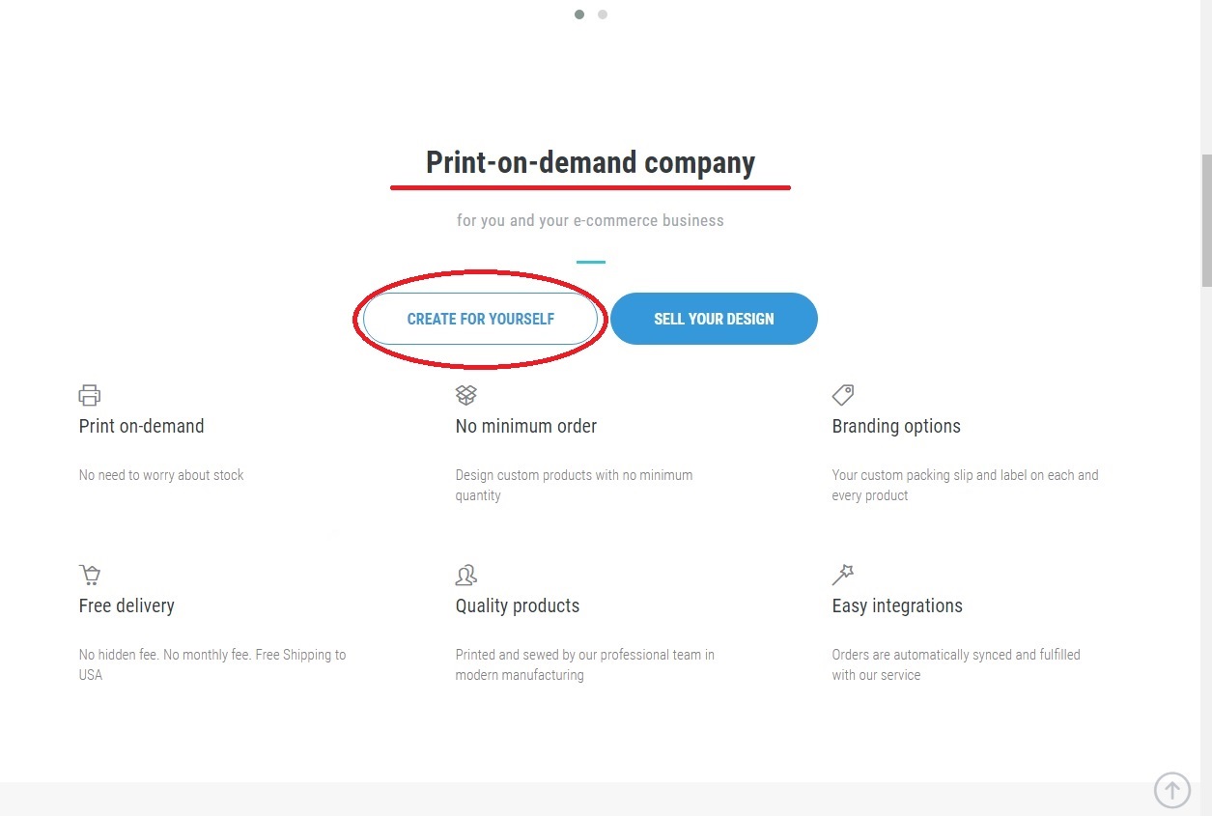The width and height of the screenshot is (1212, 816).
Task: Click the vertical scrollbar thumb
Action: [x=1206, y=220]
